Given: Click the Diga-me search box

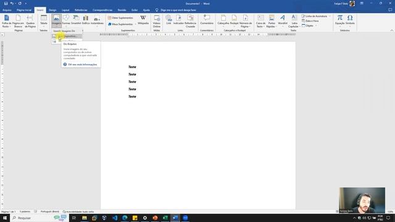Looking at the screenshot, I should coord(176,10).
